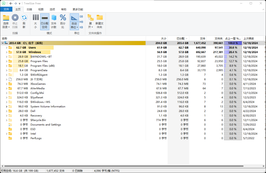Click the Dell folder icon

click(10, 111)
